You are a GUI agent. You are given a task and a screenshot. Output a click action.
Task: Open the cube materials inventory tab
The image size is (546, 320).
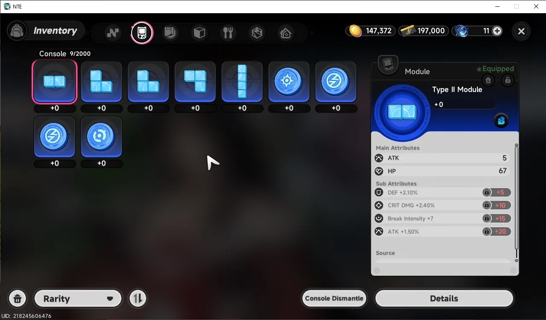(x=199, y=33)
